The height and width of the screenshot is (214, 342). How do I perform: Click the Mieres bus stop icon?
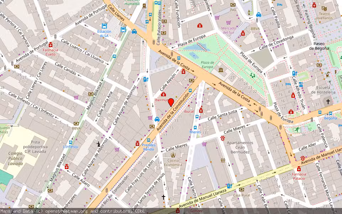pos(195,127)
